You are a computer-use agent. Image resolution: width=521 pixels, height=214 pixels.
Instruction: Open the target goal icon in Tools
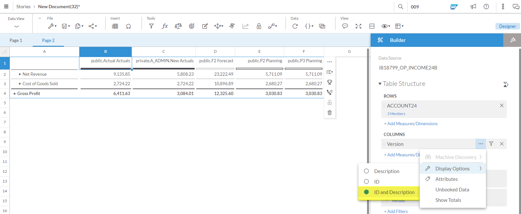point(192,26)
